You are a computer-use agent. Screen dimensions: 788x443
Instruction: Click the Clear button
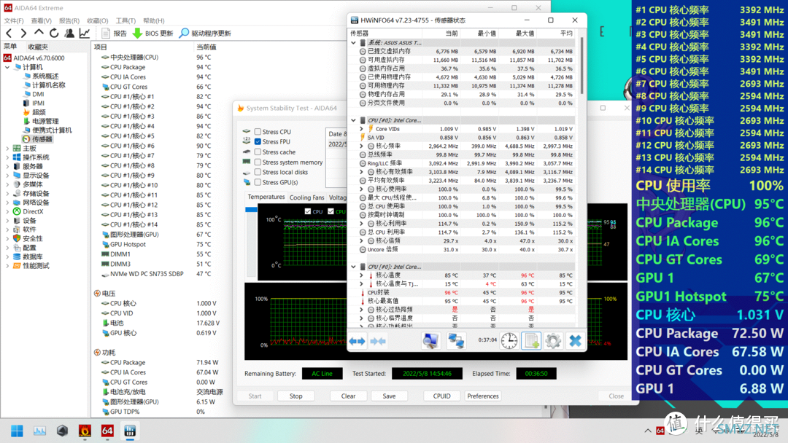[348, 396]
